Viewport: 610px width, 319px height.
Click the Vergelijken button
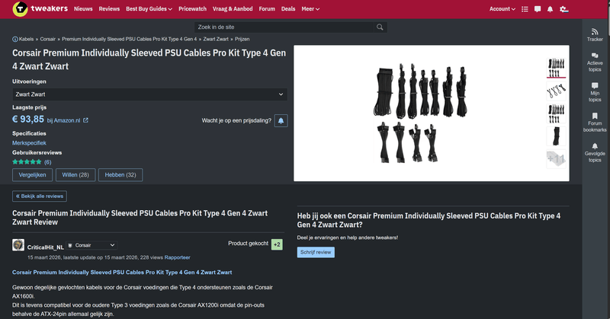tap(32, 175)
